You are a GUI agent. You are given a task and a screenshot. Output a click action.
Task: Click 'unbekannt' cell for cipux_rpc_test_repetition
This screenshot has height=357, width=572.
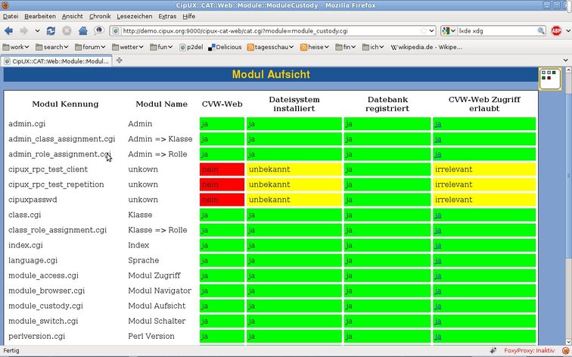[x=294, y=185]
